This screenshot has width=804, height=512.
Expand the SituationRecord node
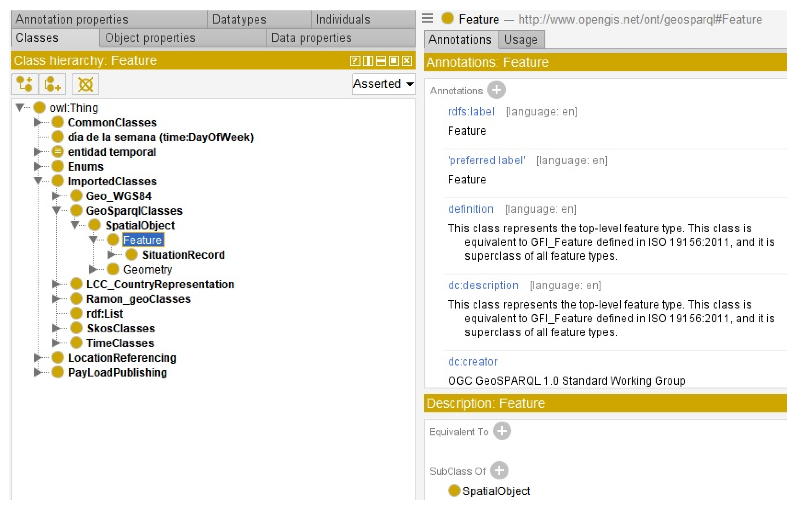coord(111,255)
